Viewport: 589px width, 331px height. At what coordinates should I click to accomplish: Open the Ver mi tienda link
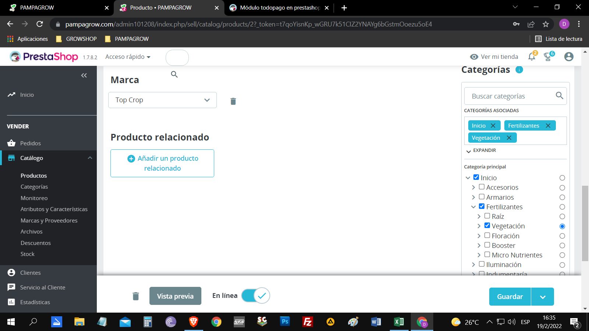point(494,57)
